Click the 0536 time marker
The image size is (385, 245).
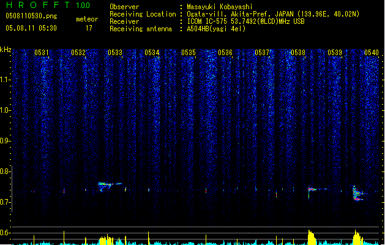(225, 53)
